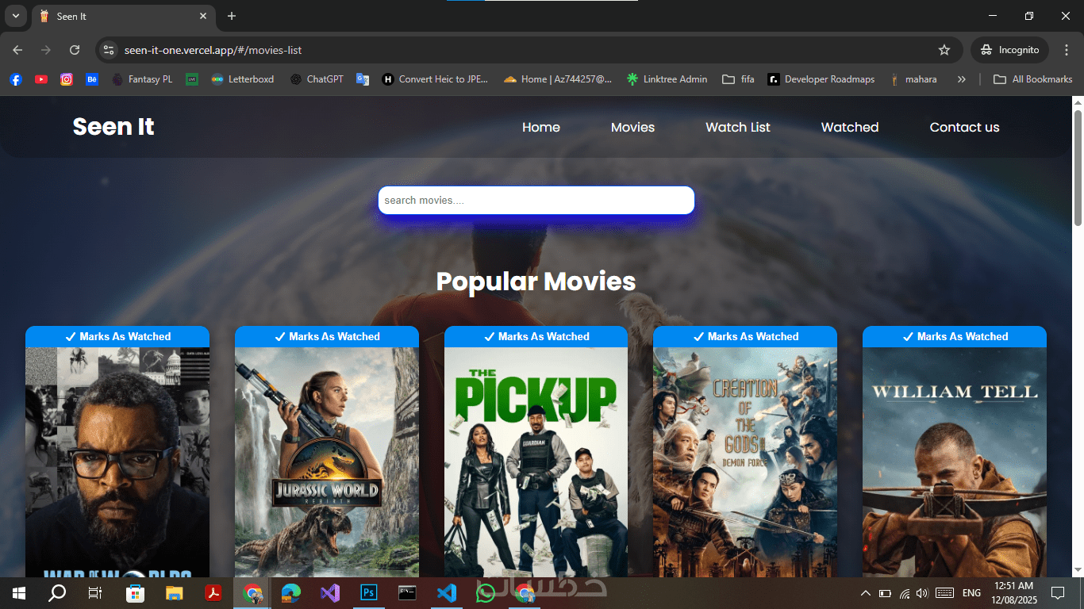The height and width of the screenshot is (609, 1084).
Task: Switch to Visual Studio Code on taskbar
Action: tap(447, 592)
